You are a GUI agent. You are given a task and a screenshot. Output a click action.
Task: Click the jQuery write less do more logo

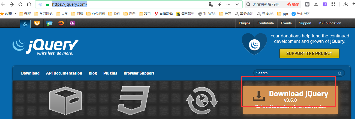click(x=46, y=47)
